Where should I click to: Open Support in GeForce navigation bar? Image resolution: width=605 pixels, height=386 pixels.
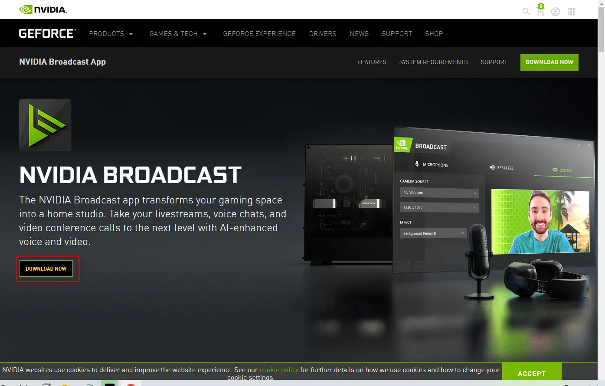pos(397,34)
